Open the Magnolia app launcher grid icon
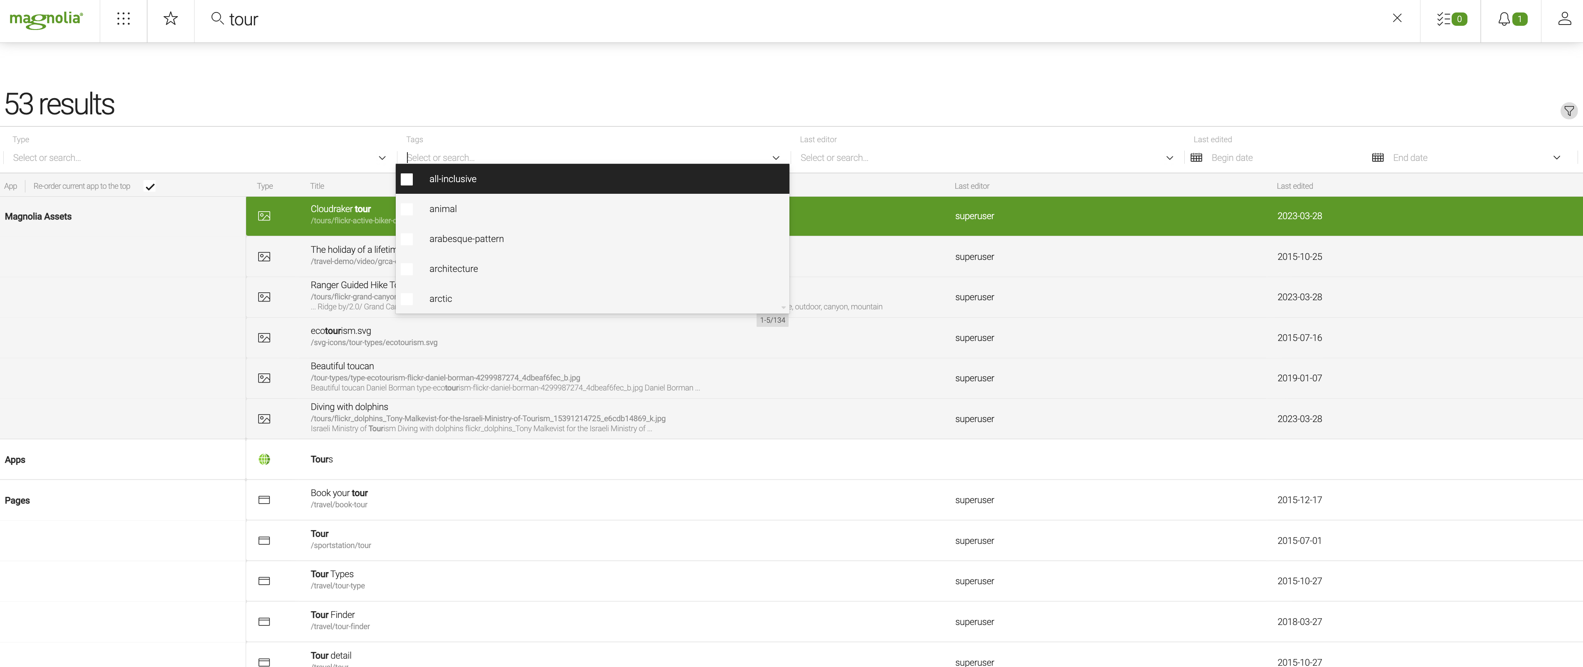The width and height of the screenshot is (1583, 667). [x=123, y=18]
